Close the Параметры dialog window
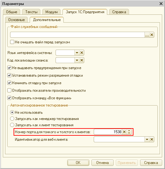This screenshot has width=165, height=169. [161, 4]
